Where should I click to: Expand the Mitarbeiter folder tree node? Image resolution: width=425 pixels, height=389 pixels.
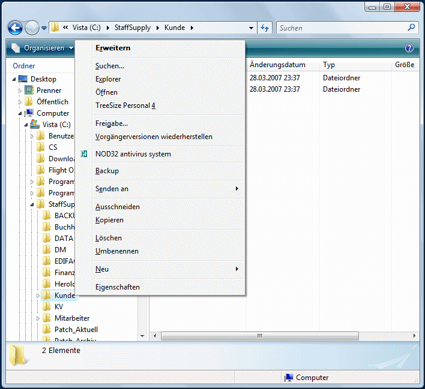click(x=37, y=318)
